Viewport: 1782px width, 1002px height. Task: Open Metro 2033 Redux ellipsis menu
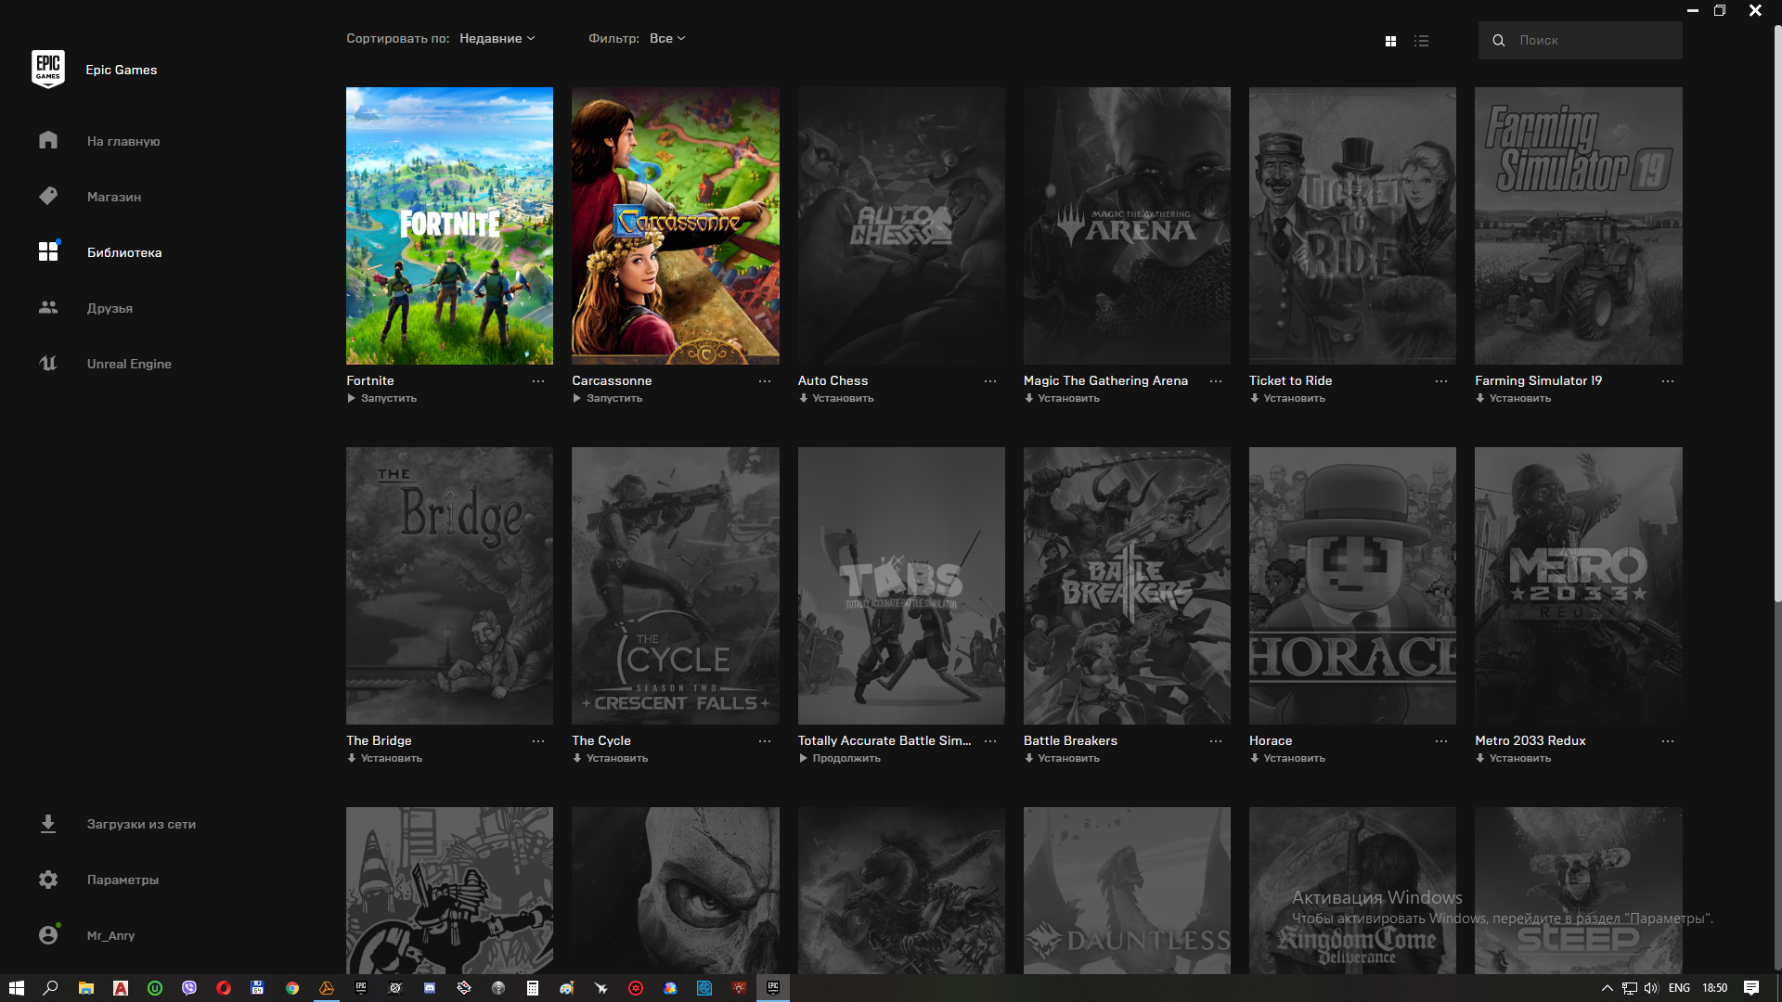(1668, 741)
